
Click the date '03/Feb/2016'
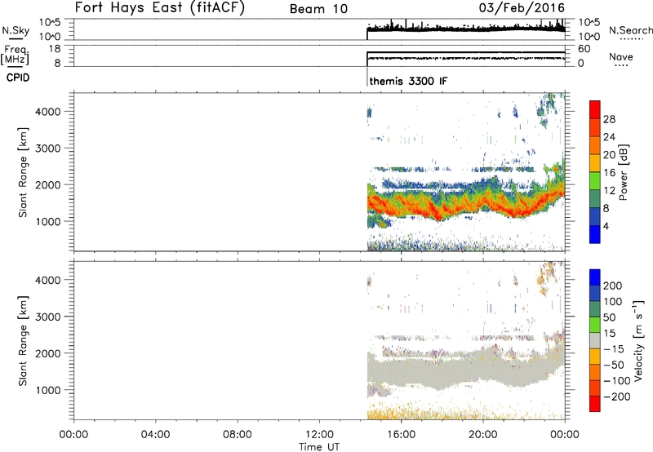522,7
